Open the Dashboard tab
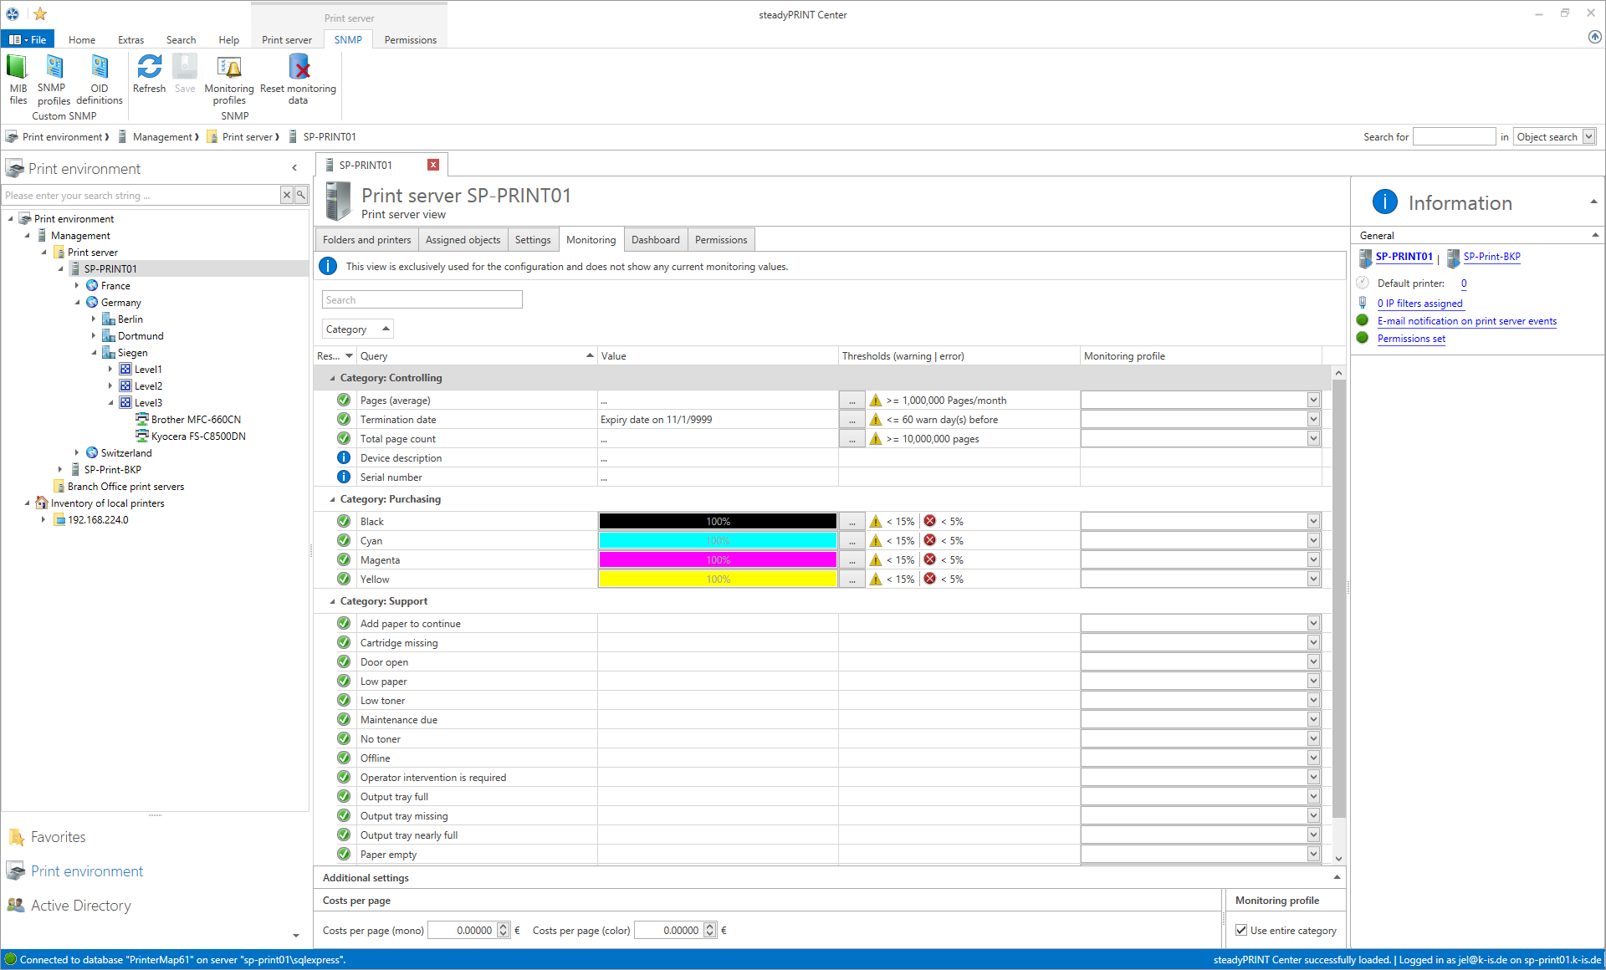The height and width of the screenshot is (970, 1606). click(655, 240)
